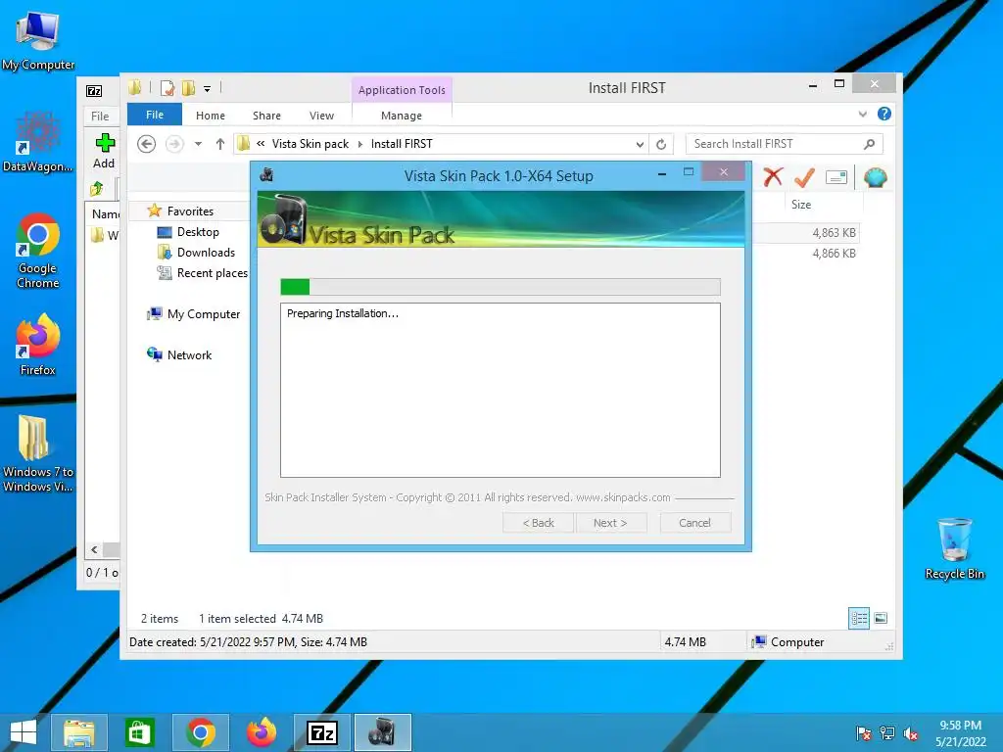The width and height of the screenshot is (1003, 752).
Task: Switch to 7-Zip taskbar window
Action: [x=321, y=732]
